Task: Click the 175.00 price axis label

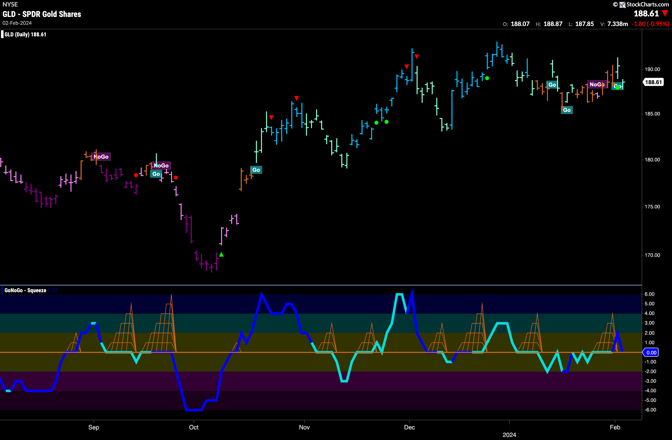Action: pyautogui.click(x=652, y=207)
